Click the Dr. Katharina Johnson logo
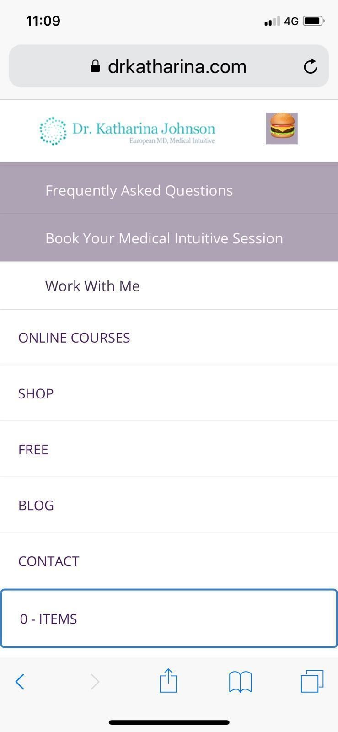This screenshot has width=338, height=732. point(127,131)
